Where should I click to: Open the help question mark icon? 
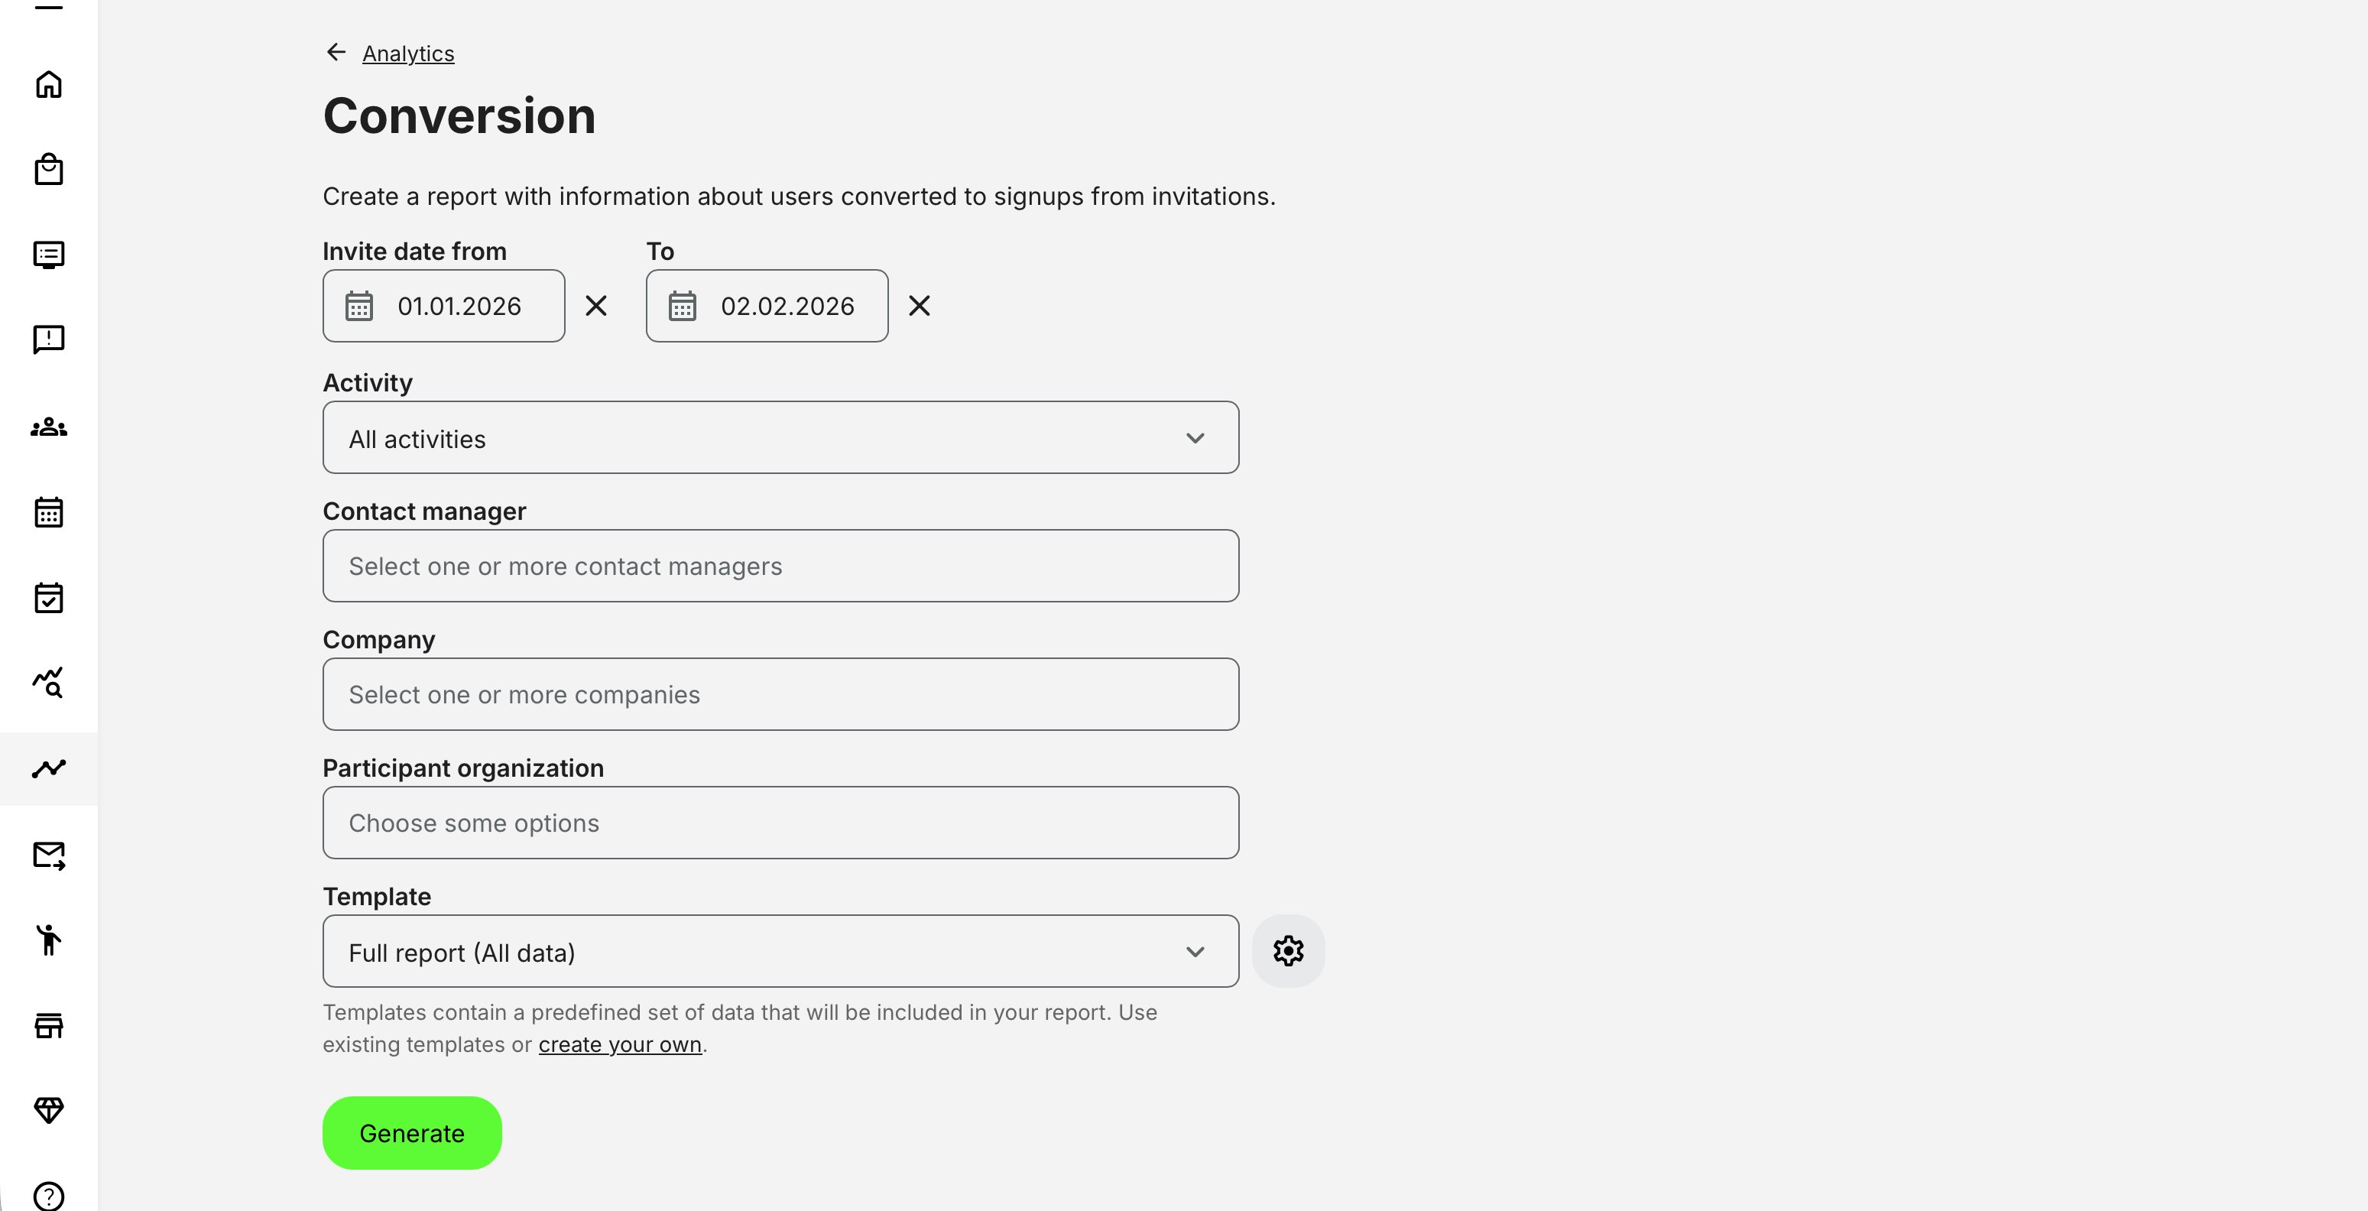(x=49, y=1196)
